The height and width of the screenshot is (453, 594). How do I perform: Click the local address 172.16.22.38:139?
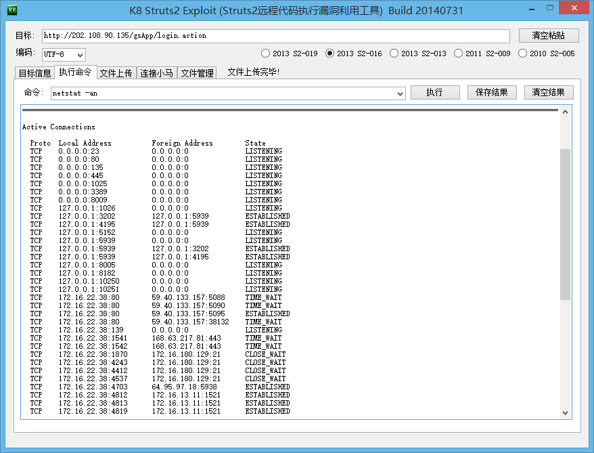(91, 330)
